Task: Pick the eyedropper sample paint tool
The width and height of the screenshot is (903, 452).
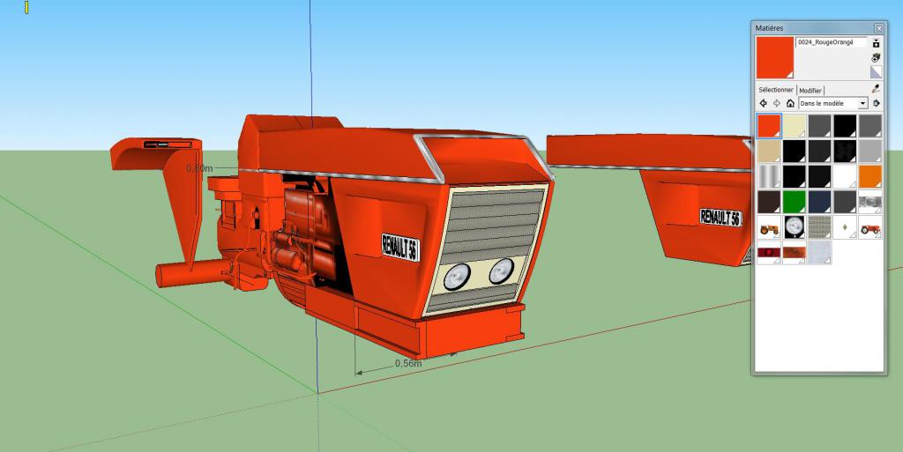Action: (x=876, y=89)
